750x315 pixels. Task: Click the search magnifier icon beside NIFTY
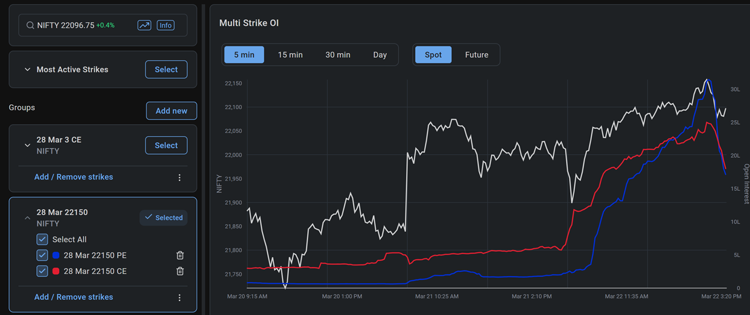click(30, 25)
